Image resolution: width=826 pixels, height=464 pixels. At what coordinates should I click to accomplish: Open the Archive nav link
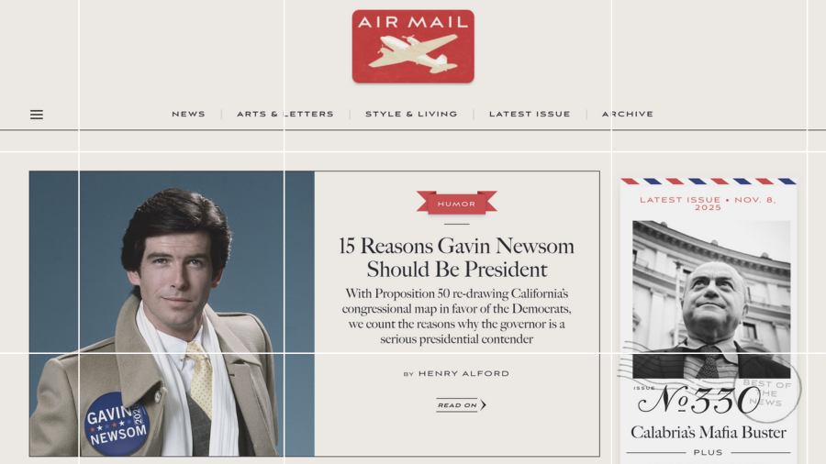point(628,114)
